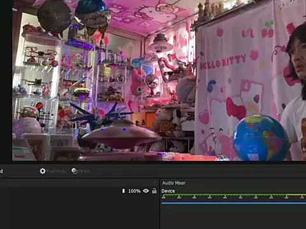Click the Device audio source label
The height and width of the screenshot is (229, 306).
(168, 191)
